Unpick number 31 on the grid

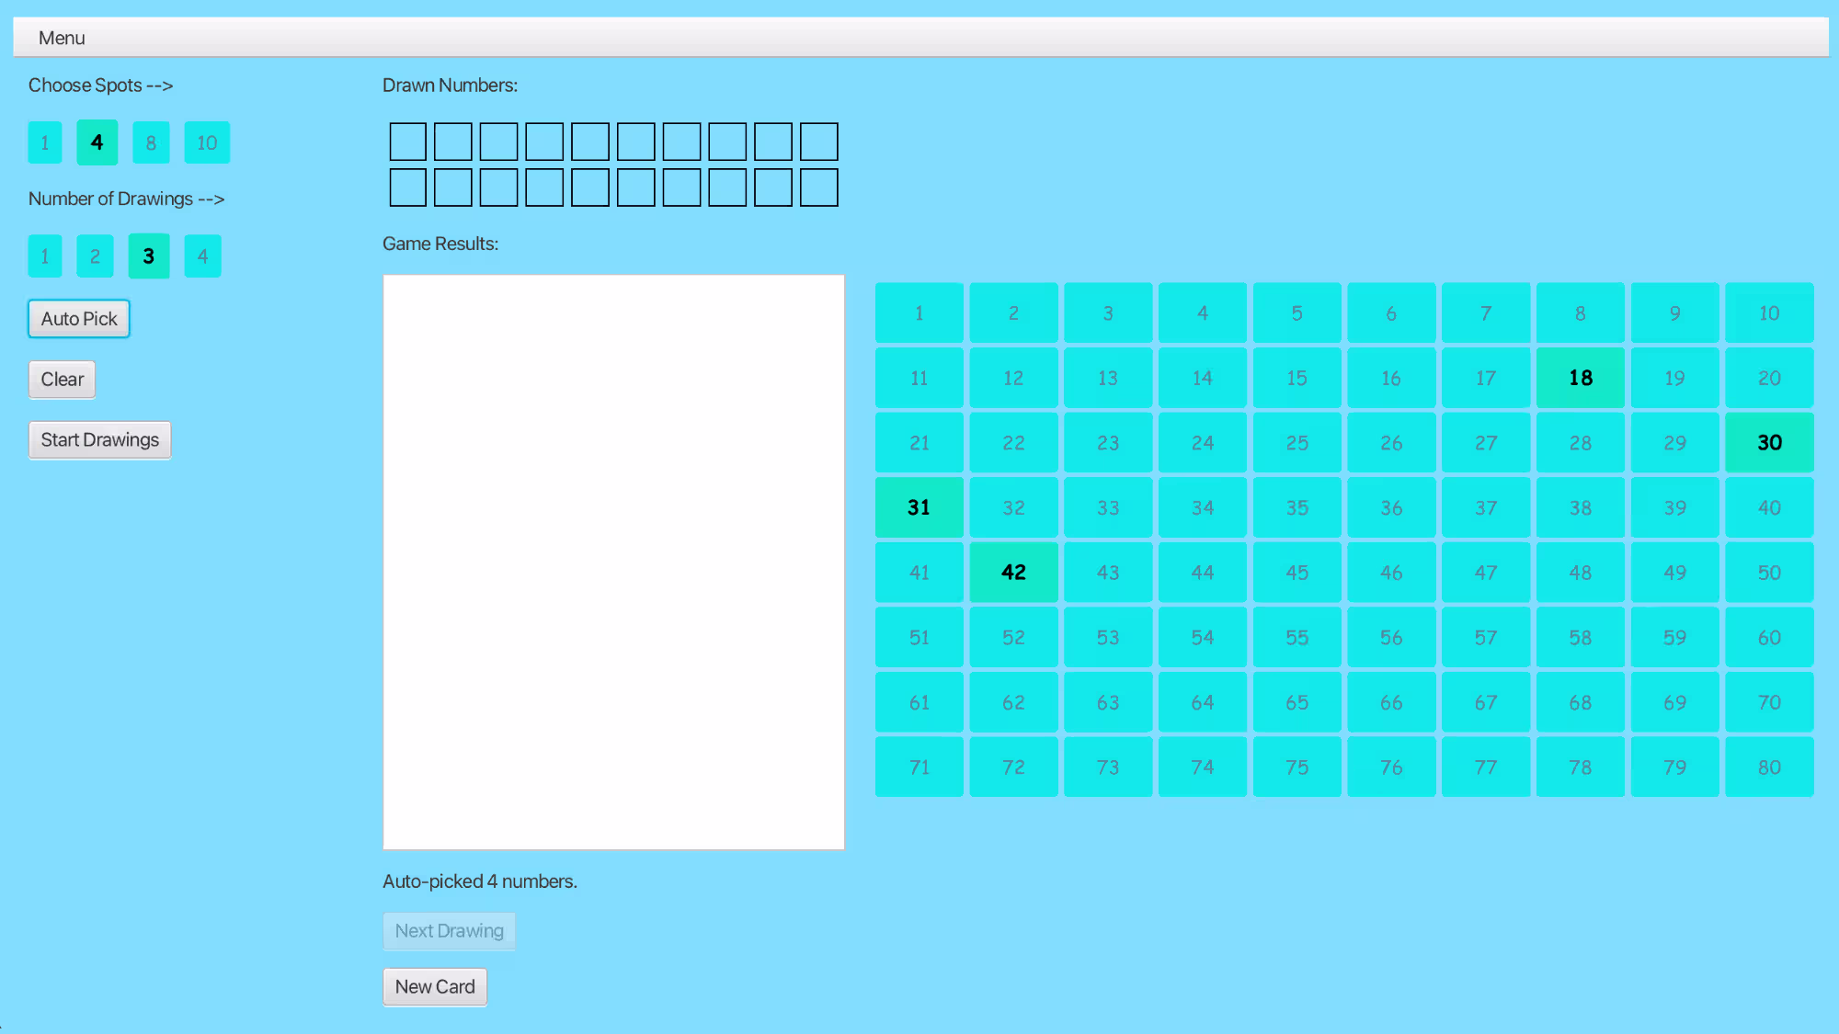[919, 507]
